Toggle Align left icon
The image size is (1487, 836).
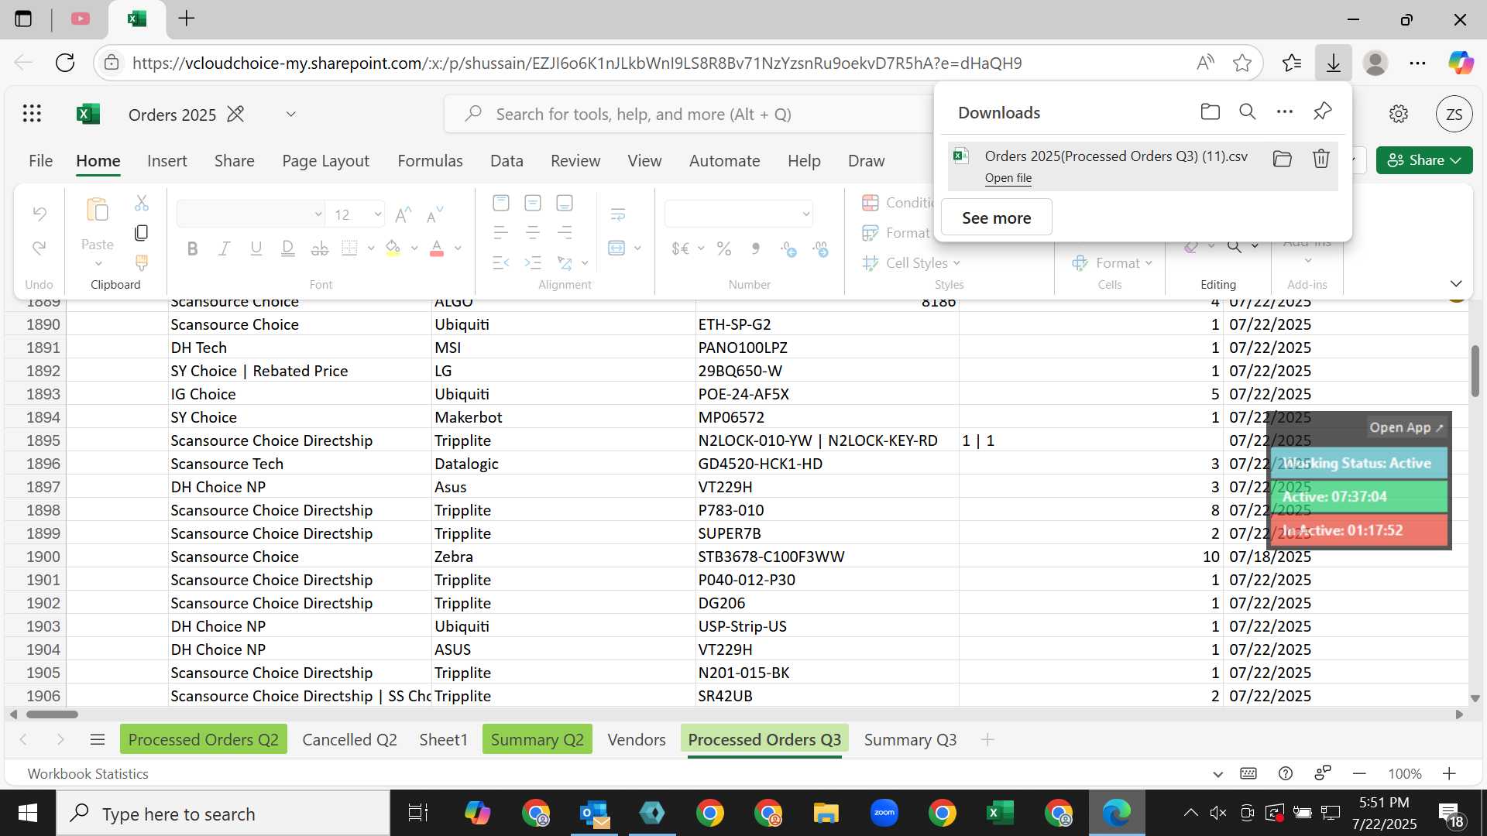501,232
